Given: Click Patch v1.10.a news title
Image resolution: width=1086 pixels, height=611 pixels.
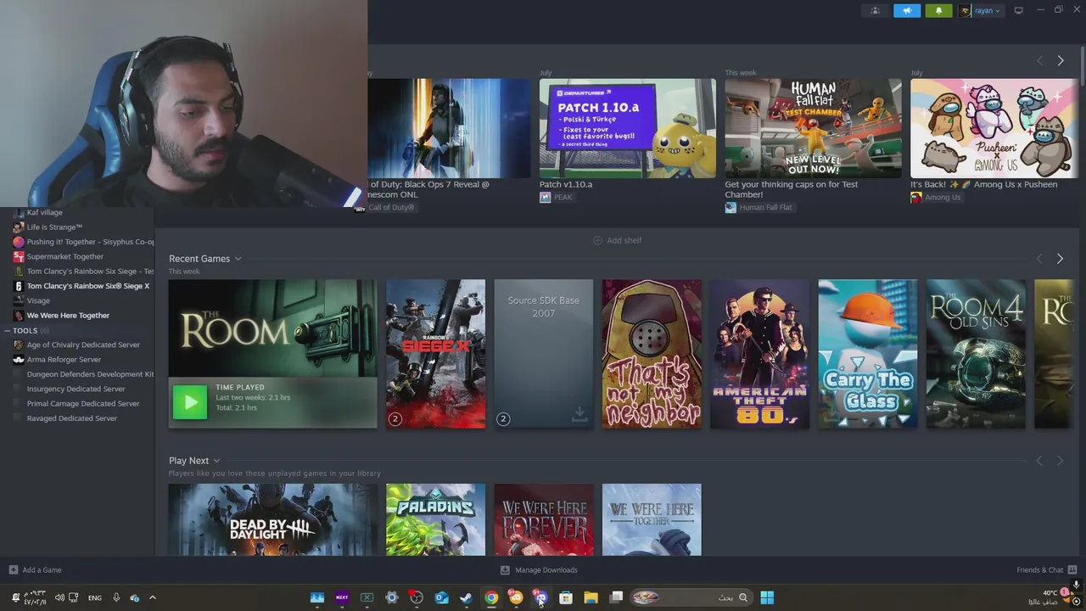Looking at the screenshot, I should pyautogui.click(x=566, y=184).
